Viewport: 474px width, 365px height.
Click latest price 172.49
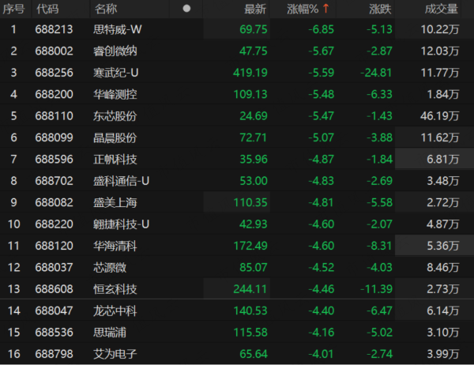(x=250, y=246)
